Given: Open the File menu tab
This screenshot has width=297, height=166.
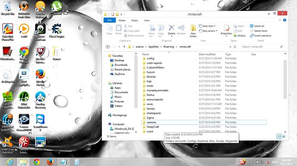Looking at the screenshot, I should (x=109, y=20).
